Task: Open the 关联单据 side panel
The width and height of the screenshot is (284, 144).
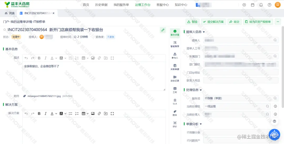Action: tap(175, 67)
